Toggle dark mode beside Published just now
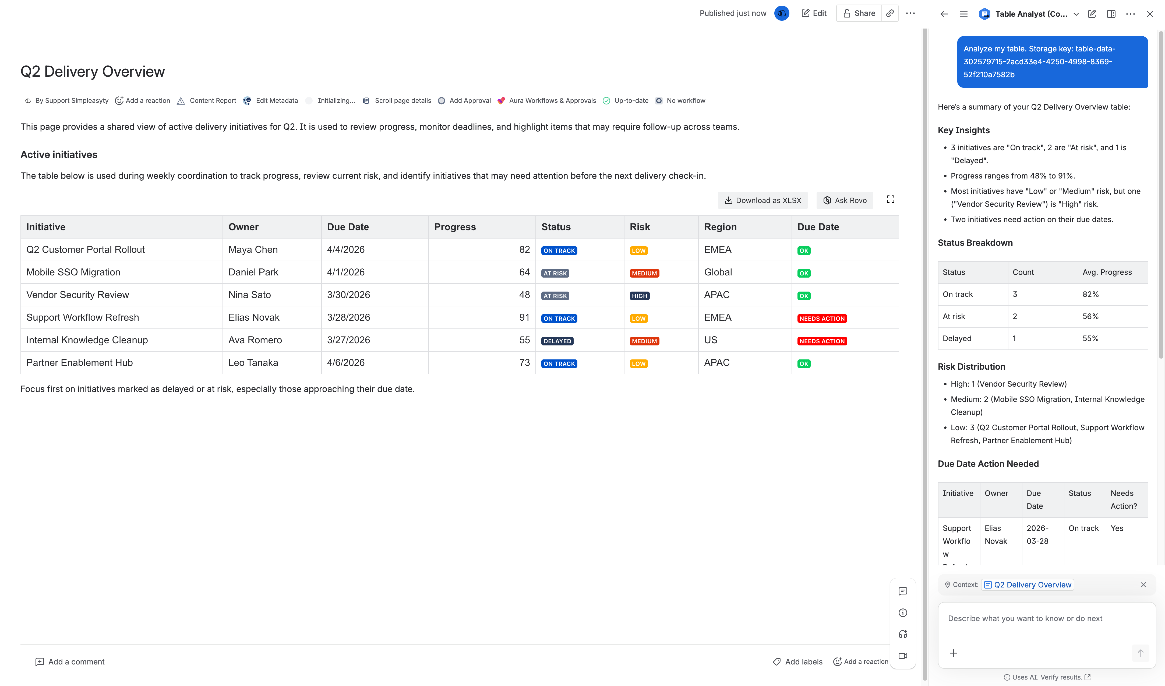 (781, 13)
